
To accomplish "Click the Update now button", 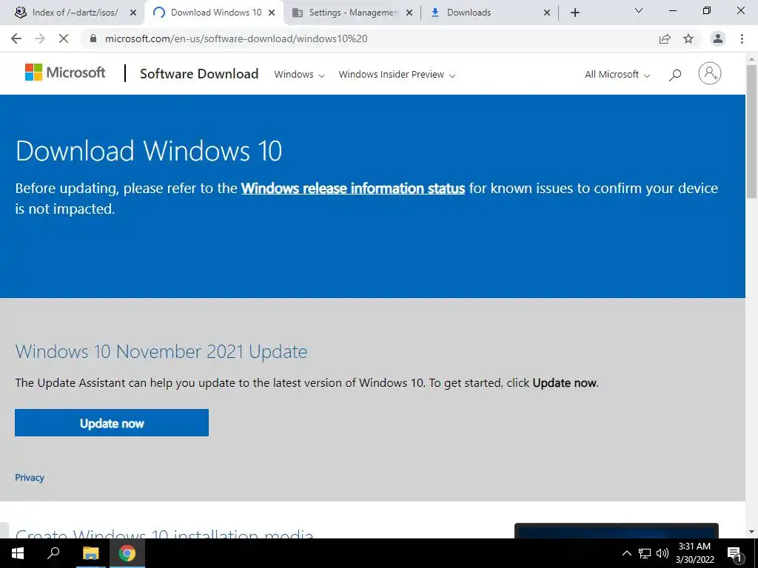I will [112, 422].
